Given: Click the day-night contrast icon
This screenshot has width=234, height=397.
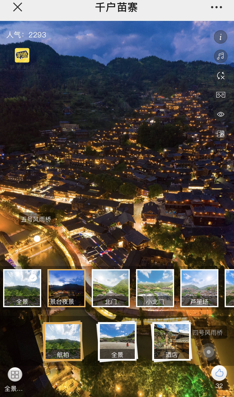Looking at the screenshot, I should pos(221,134).
